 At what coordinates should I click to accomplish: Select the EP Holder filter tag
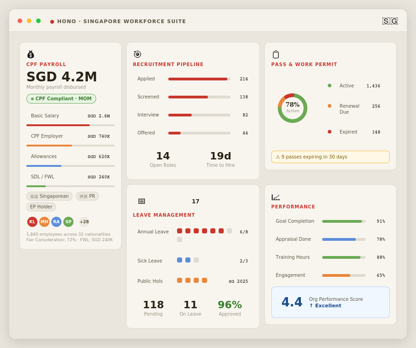(41, 207)
